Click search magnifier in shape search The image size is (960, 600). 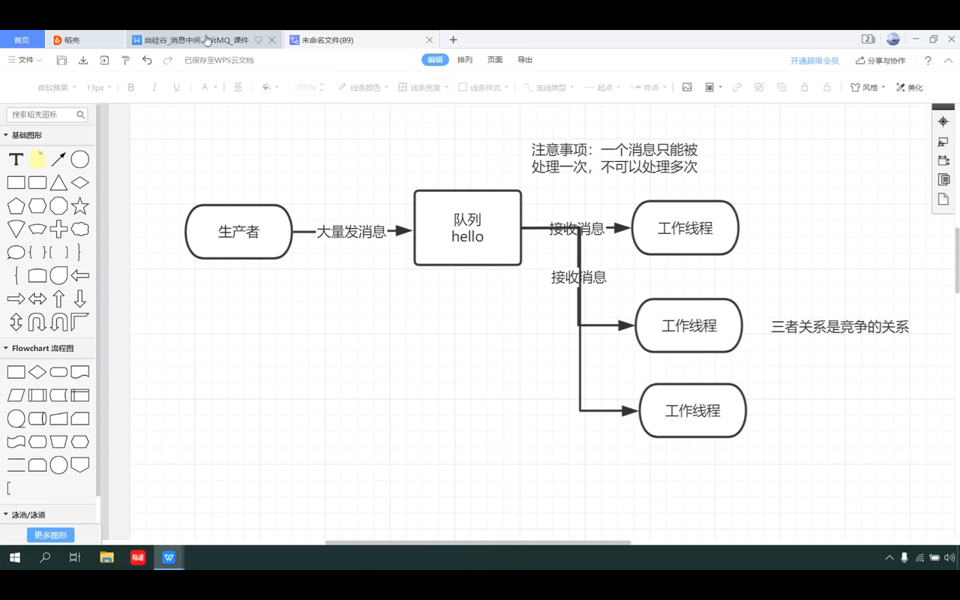80,115
